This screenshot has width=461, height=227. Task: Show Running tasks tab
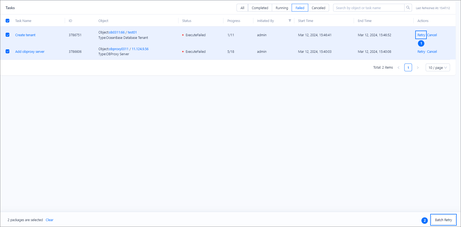[x=282, y=8]
